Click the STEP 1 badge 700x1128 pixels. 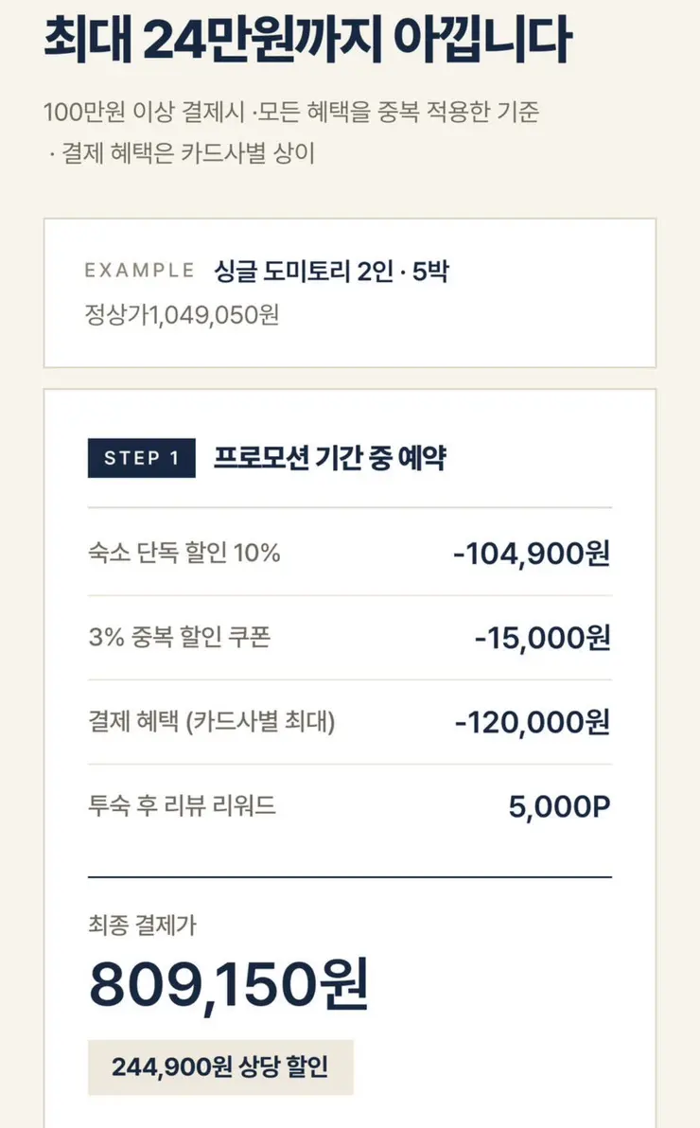[142, 457]
